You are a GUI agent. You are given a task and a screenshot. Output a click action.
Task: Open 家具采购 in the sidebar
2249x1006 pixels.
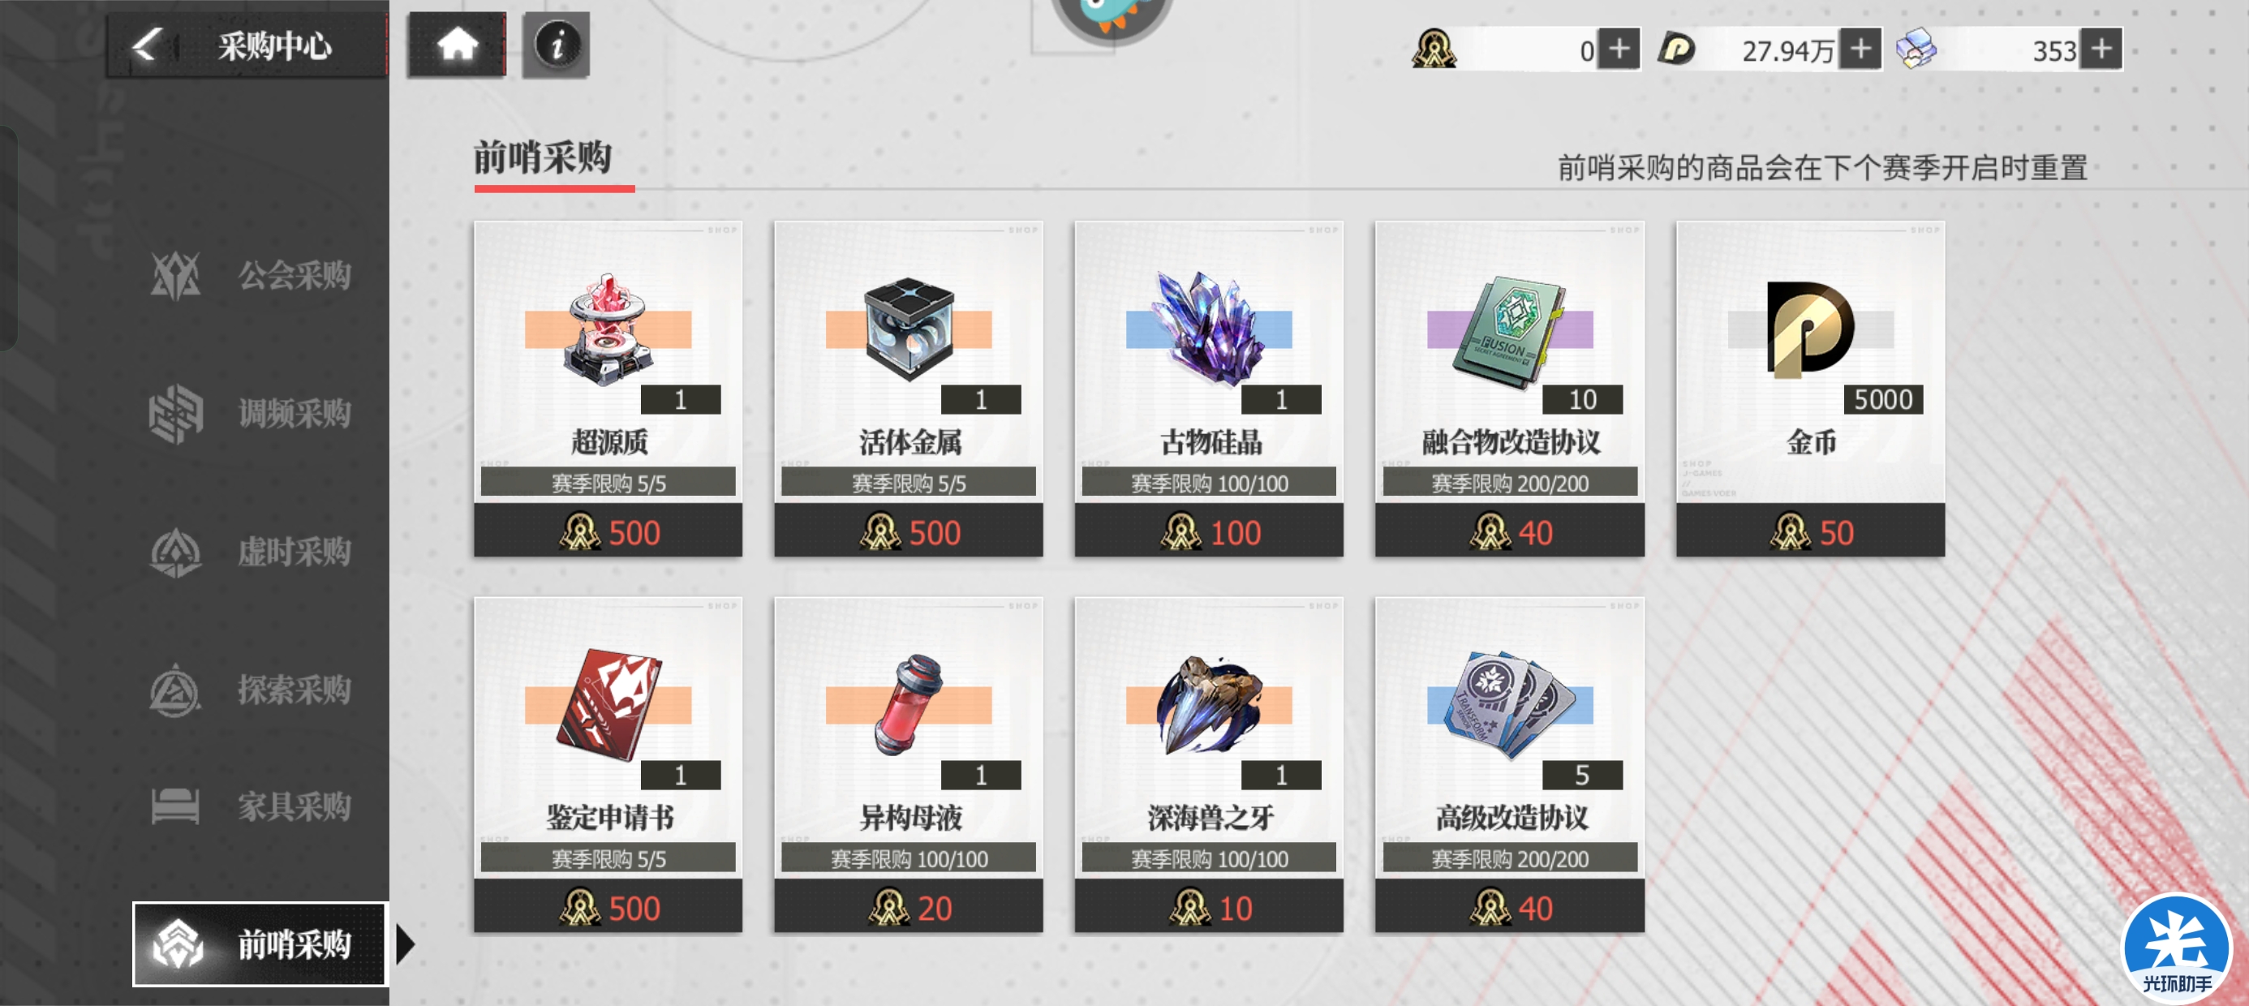pos(253,806)
